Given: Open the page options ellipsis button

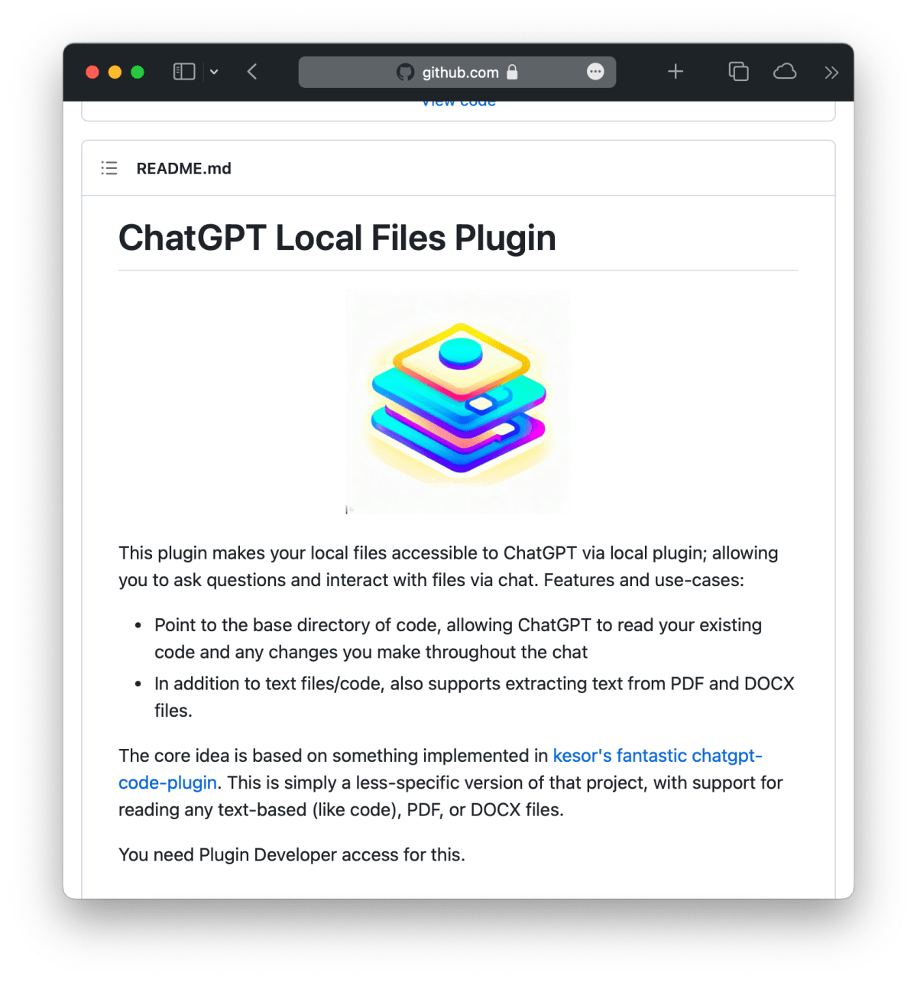Looking at the screenshot, I should 595,72.
